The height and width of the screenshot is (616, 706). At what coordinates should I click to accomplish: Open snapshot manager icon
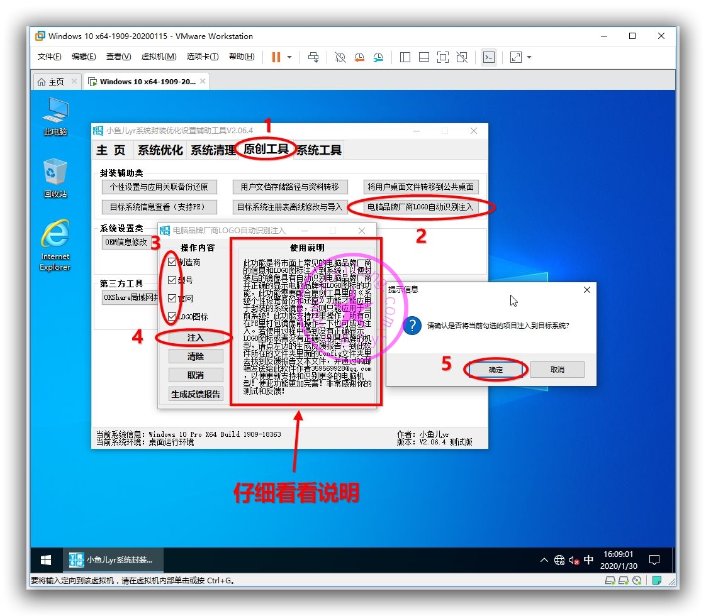(378, 57)
